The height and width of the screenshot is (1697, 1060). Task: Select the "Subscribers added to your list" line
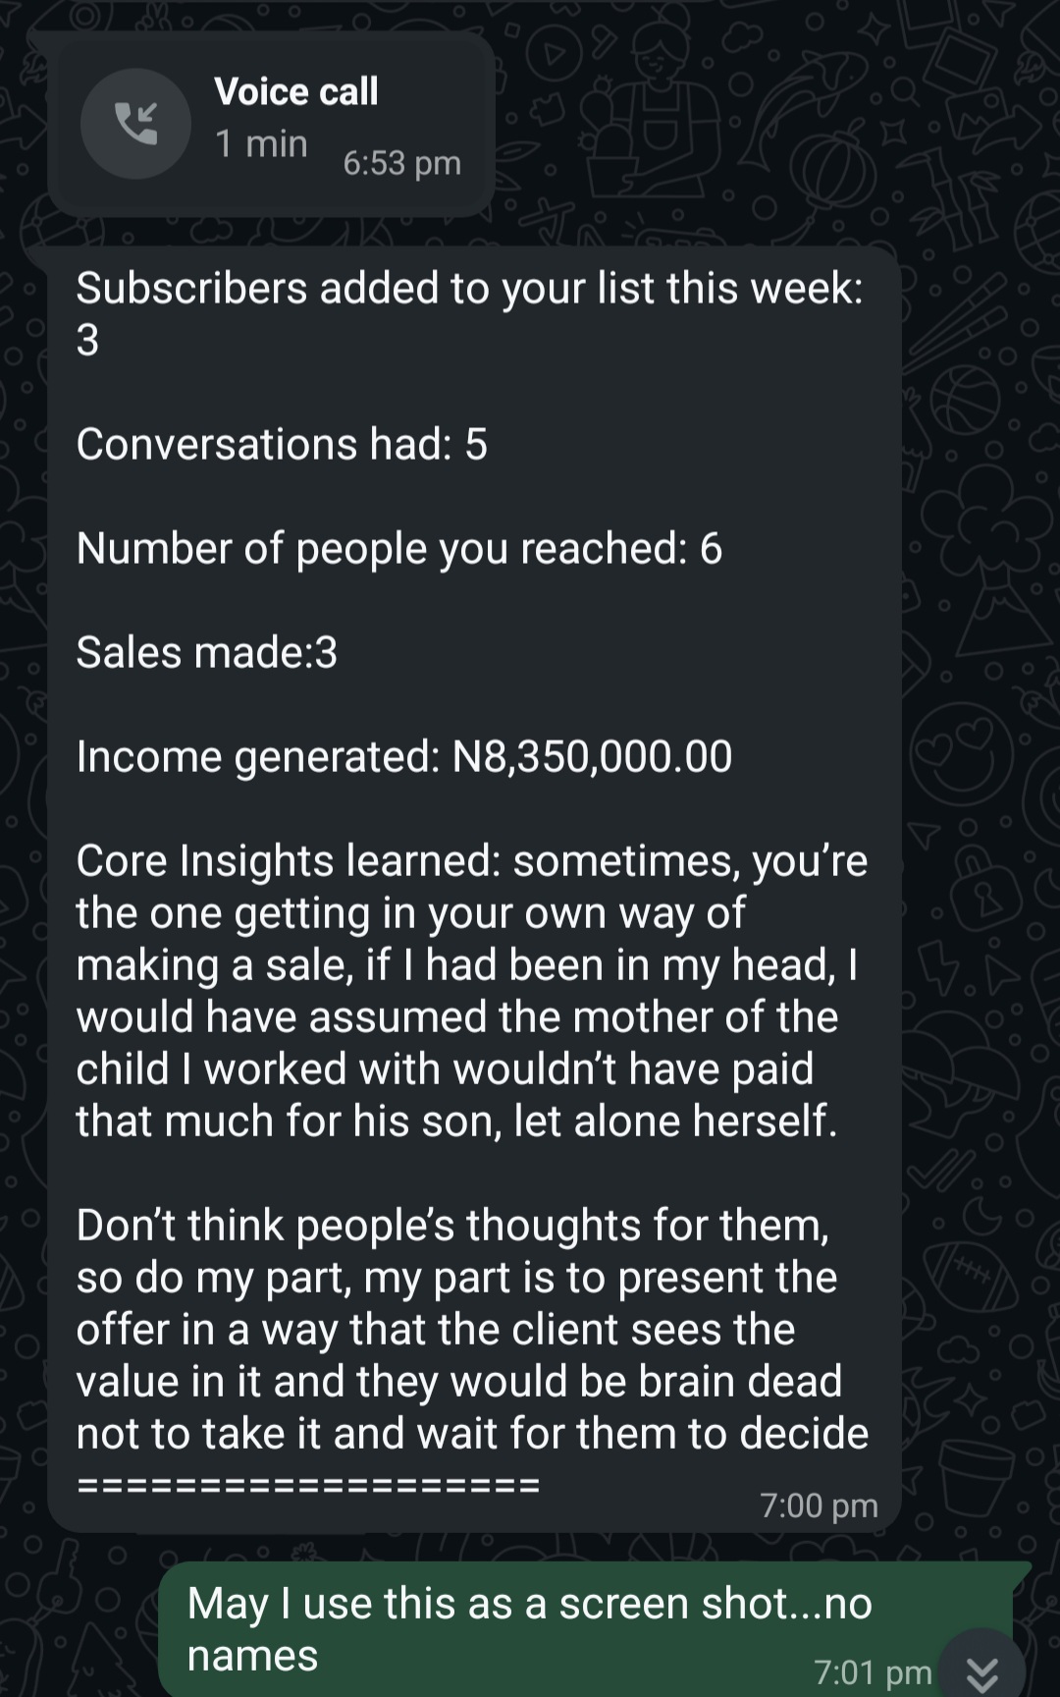469,289
